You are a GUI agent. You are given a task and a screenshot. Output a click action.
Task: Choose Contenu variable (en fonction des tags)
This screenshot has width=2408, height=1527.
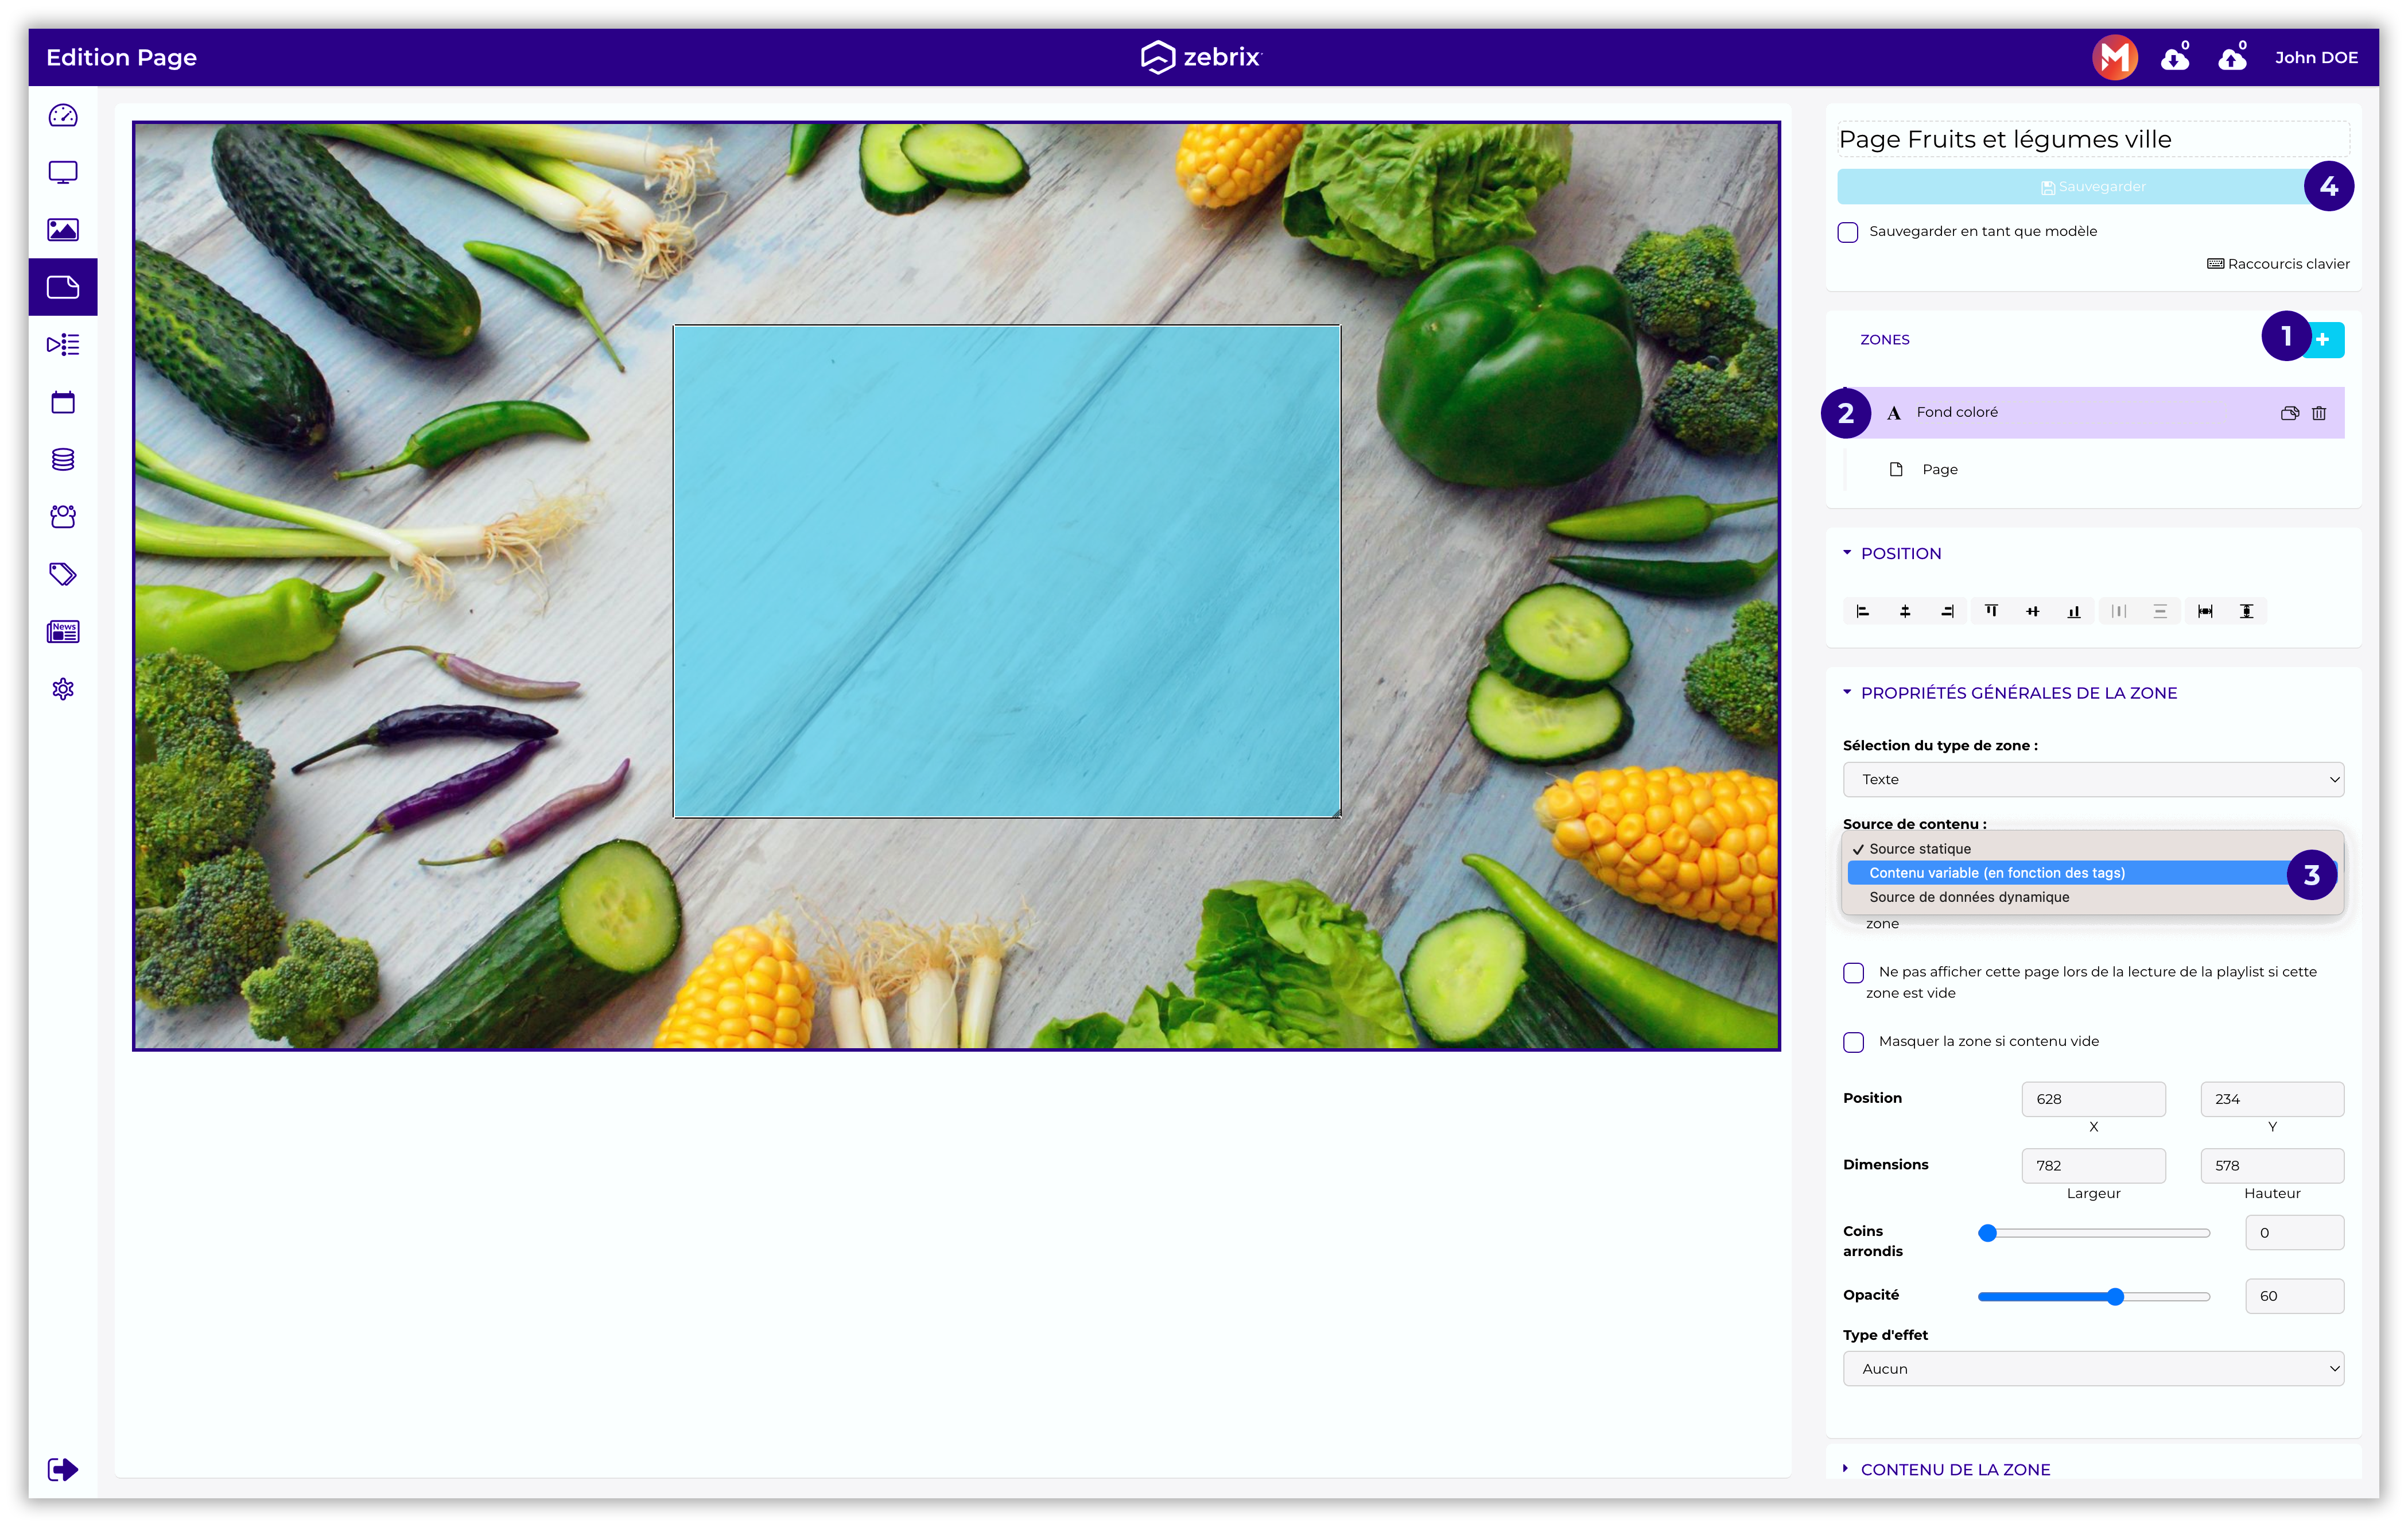[1996, 873]
